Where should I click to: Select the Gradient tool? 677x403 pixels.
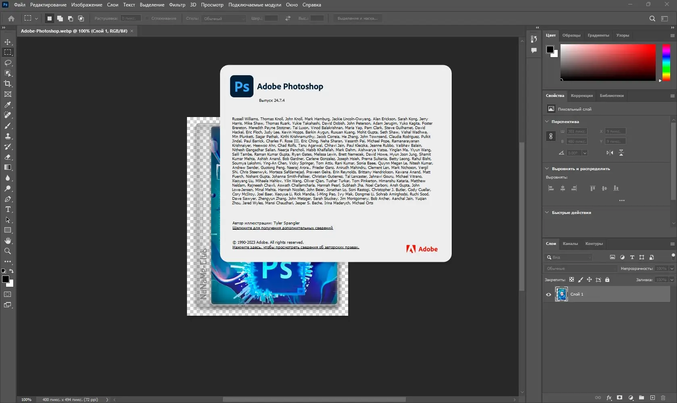coord(8,167)
